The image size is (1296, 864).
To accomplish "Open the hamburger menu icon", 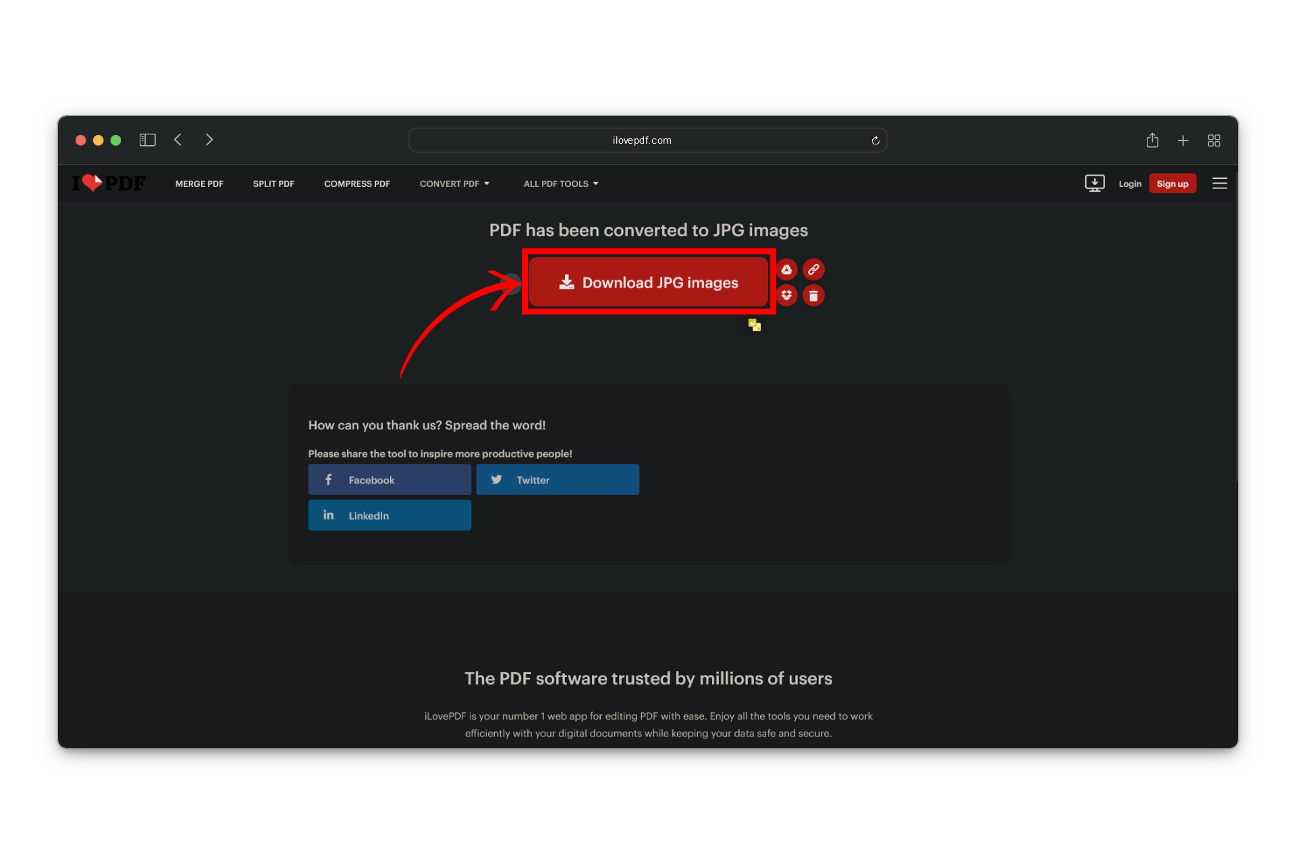I will click(1219, 184).
